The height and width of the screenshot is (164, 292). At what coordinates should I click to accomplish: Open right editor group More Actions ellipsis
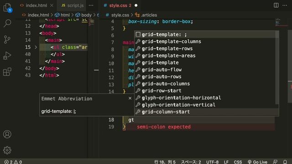pyautogui.click(x=285, y=5)
